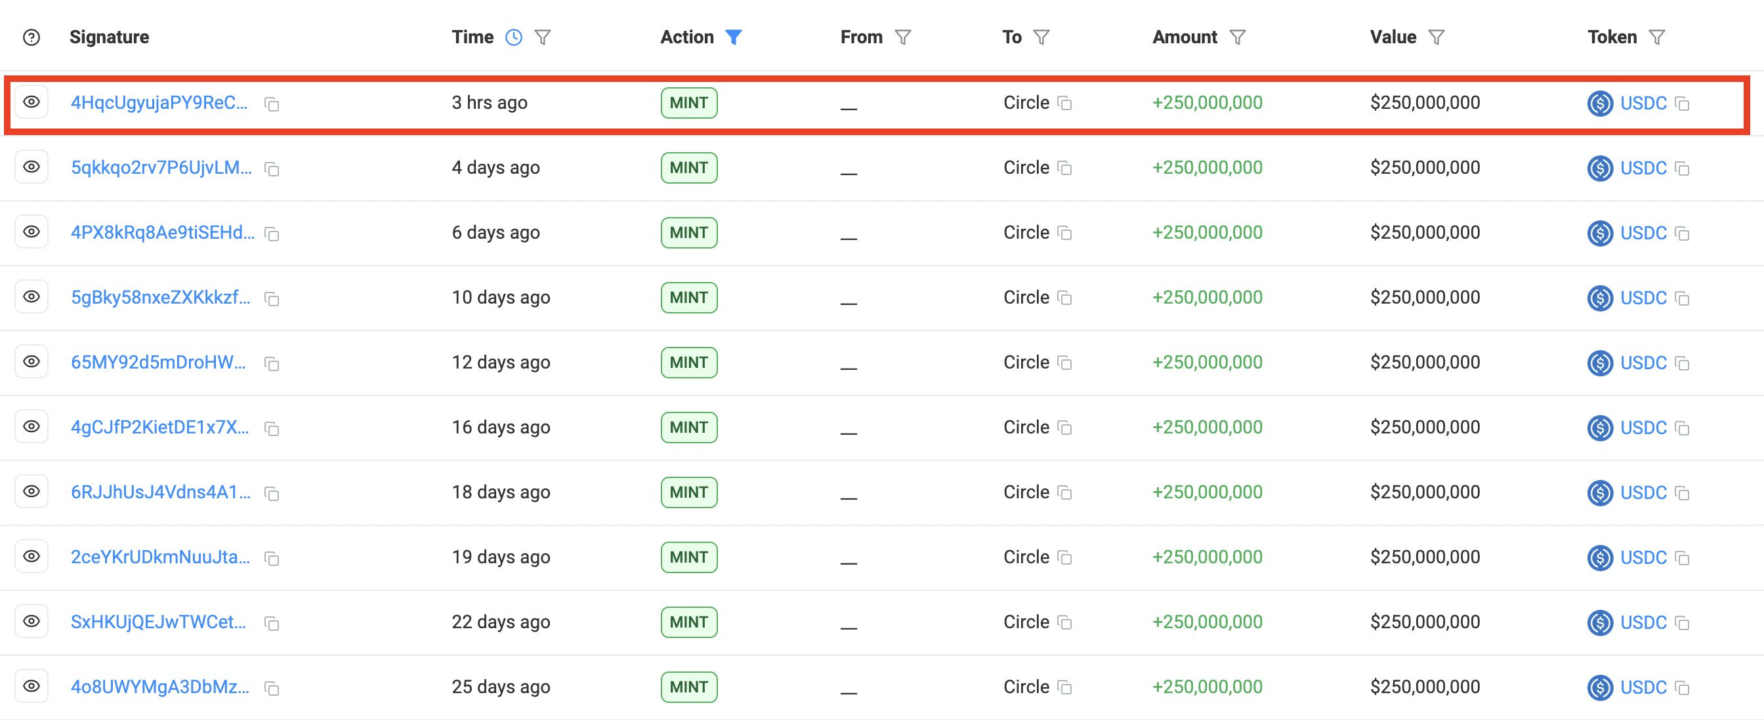Copy Circle address in the 6 days ago row
This screenshot has width=1764, height=720.
point(1065,233)
